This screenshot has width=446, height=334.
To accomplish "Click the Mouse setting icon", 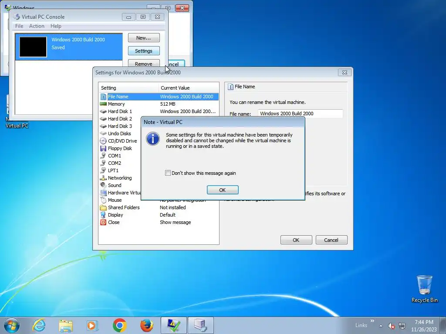I will point(103,200).
